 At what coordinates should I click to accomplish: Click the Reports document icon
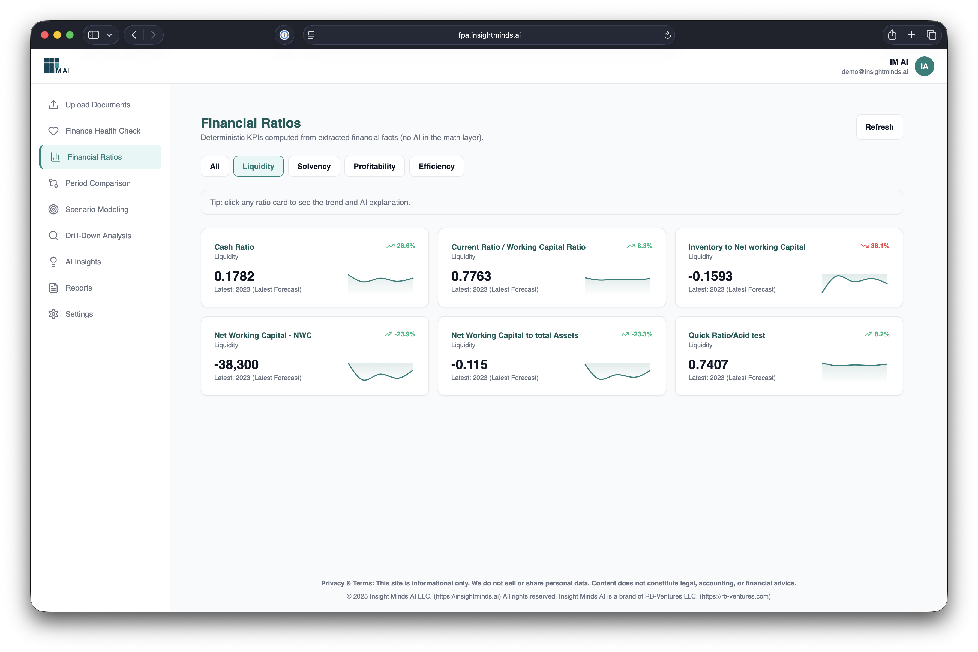click(53, 288)
